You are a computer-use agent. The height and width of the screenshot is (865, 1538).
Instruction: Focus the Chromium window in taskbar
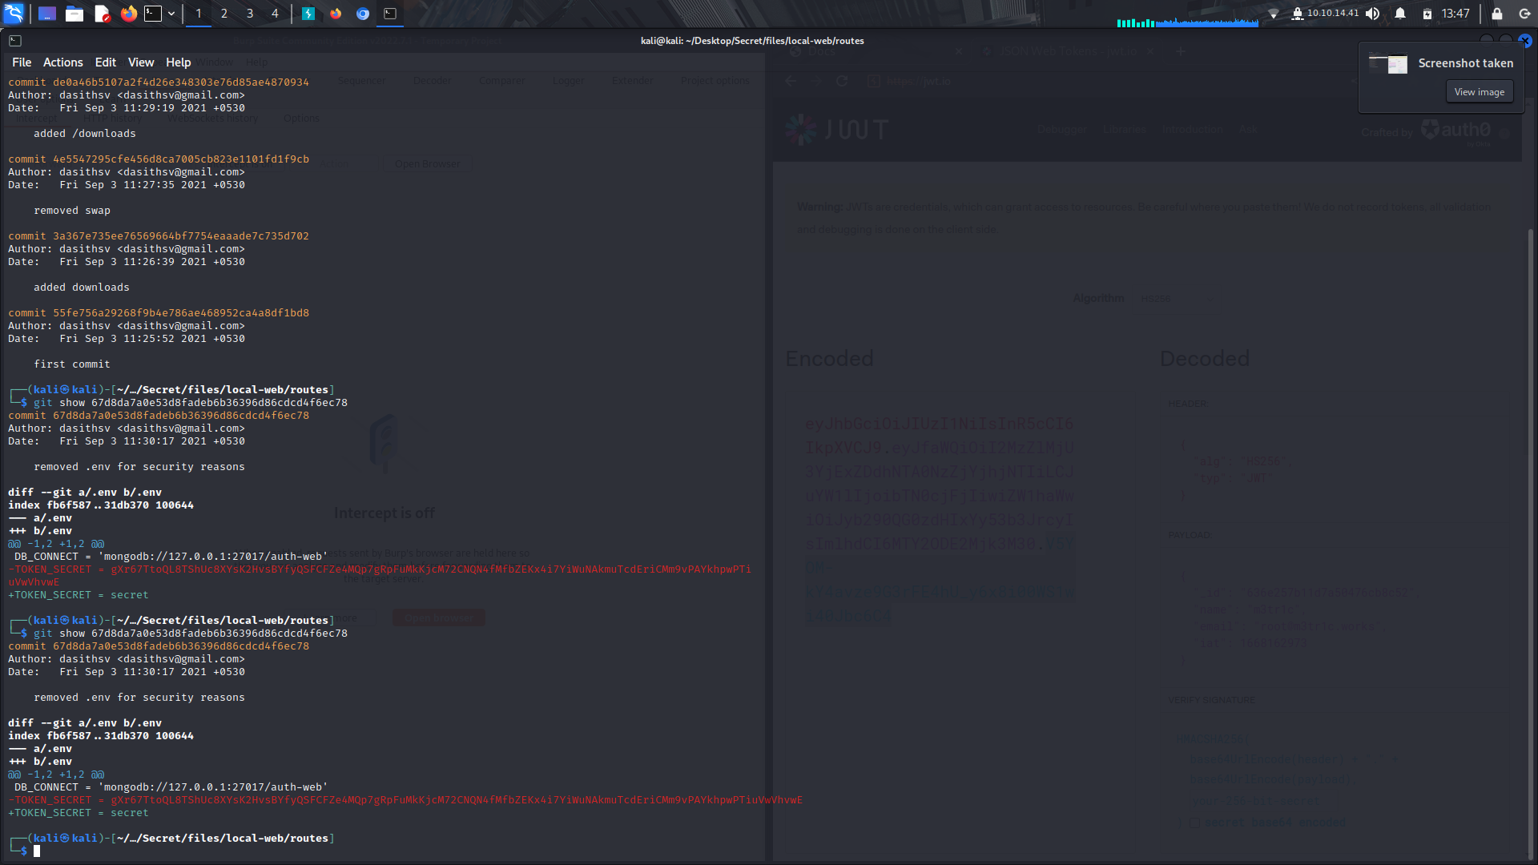click(363, 14)
